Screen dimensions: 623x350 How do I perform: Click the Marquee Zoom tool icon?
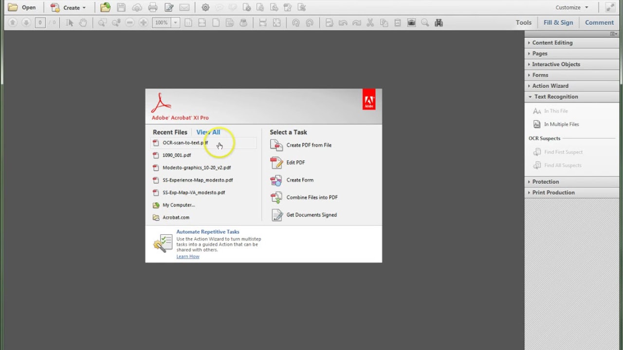pyautogui.click(x=102, y=22)
